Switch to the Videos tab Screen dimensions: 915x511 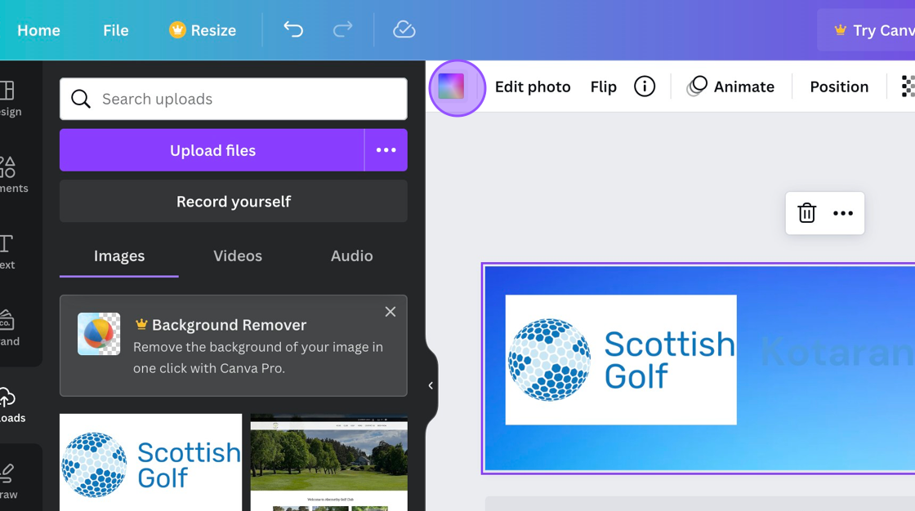[238, 255]
